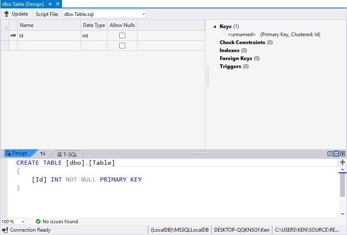Screen dimensions: 347x235
Task: Click the Allow Nulls column header
Action: coord(122,25)
